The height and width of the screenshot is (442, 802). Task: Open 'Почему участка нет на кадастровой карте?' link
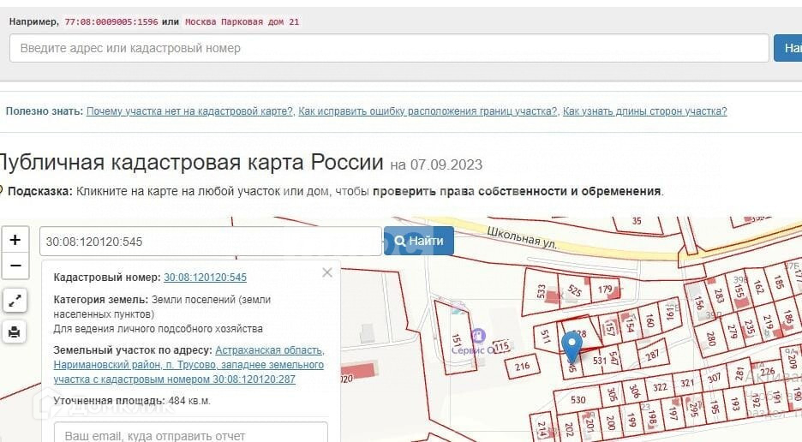189,111
